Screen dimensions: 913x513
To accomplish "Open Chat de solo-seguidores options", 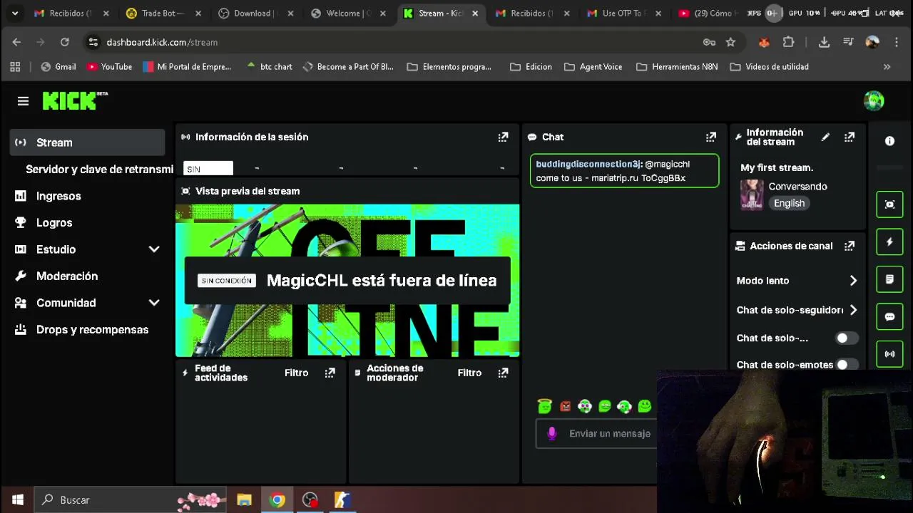I will pos(797,310).
